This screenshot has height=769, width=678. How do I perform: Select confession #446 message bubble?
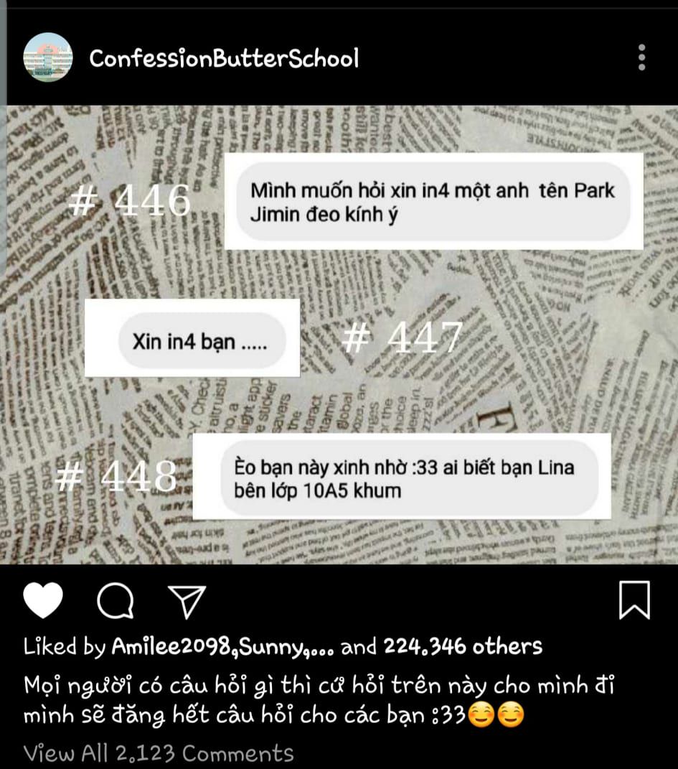[x=433, y=202]
